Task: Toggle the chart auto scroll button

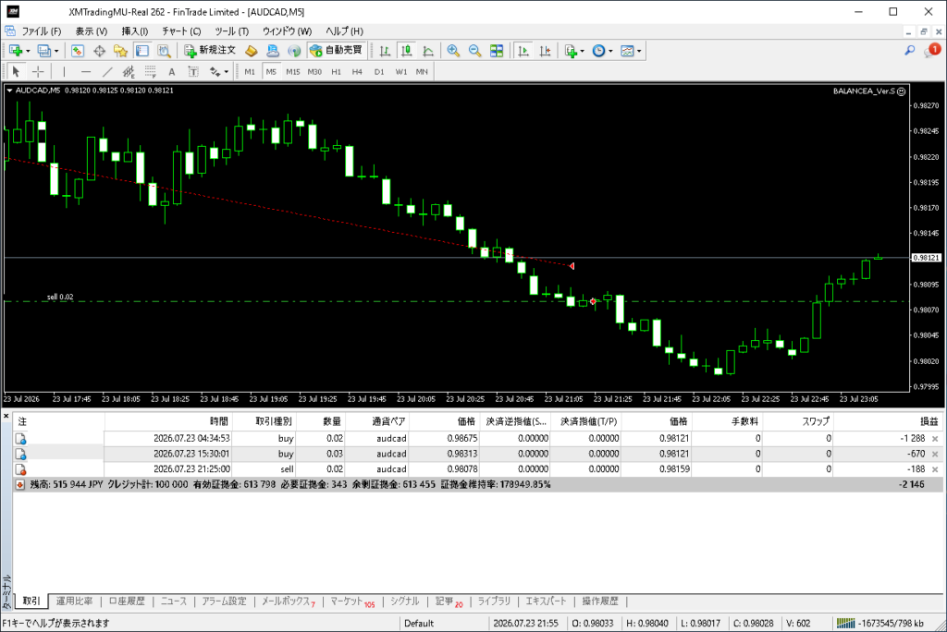Action: [523, 51]
